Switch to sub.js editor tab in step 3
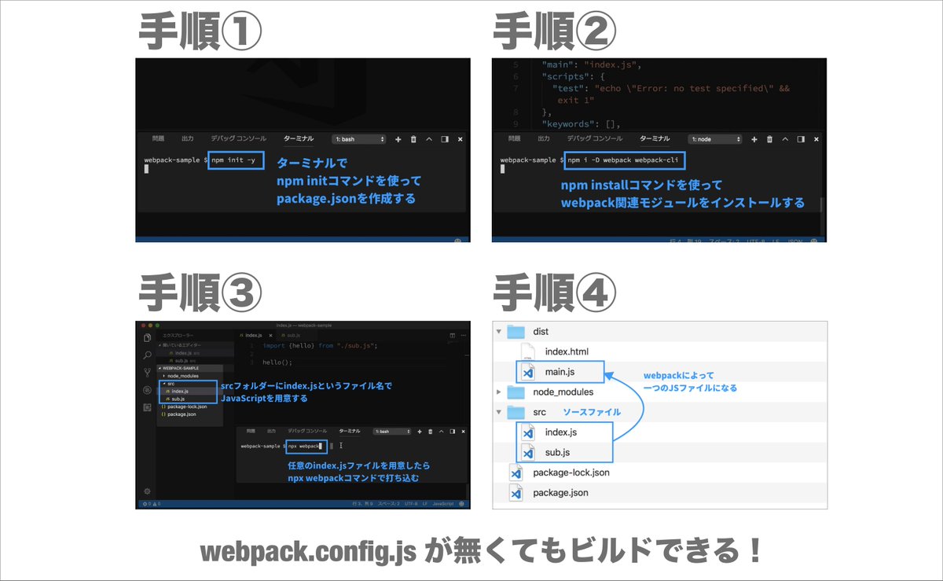The width and height of the screenshot is (943, 581). pos(295,336)
